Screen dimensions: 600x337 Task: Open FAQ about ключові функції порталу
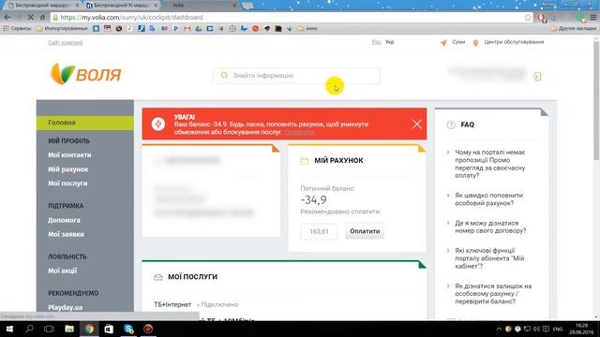coord(489,258)
